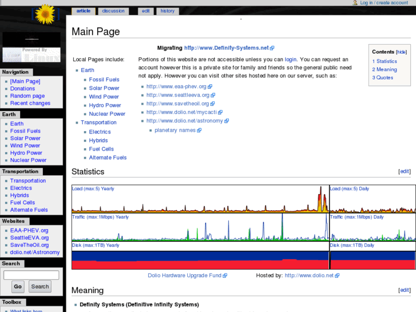The image size is (416, 312).
Task: Open http://www.eaa-phev.org link
Action: [x=179, y=86]
